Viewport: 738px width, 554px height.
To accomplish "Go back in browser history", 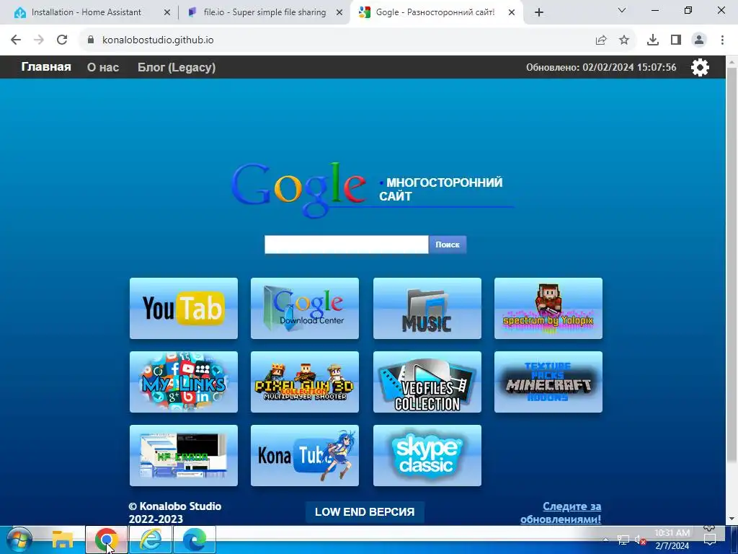I will [x=16, y=40].
